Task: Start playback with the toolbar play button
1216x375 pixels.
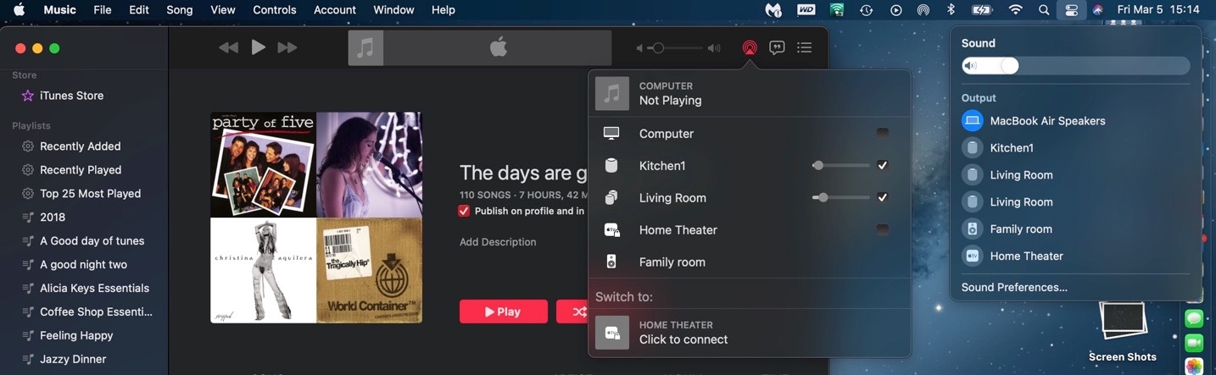Action: click(x=259, y=47)
